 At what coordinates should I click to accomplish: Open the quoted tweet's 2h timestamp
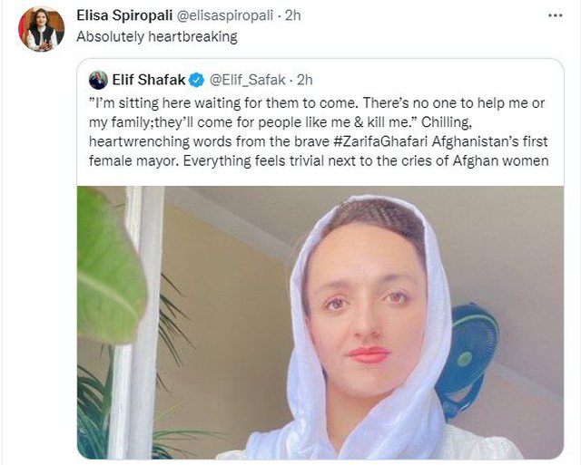pyautogui.click(x=305, y=80)
